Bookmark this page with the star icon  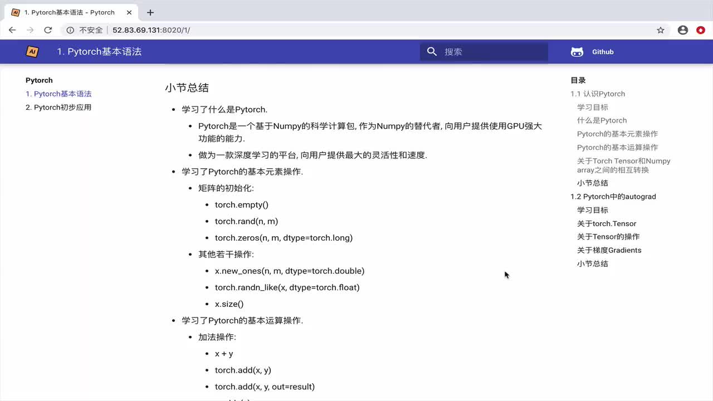coord(661,30)
